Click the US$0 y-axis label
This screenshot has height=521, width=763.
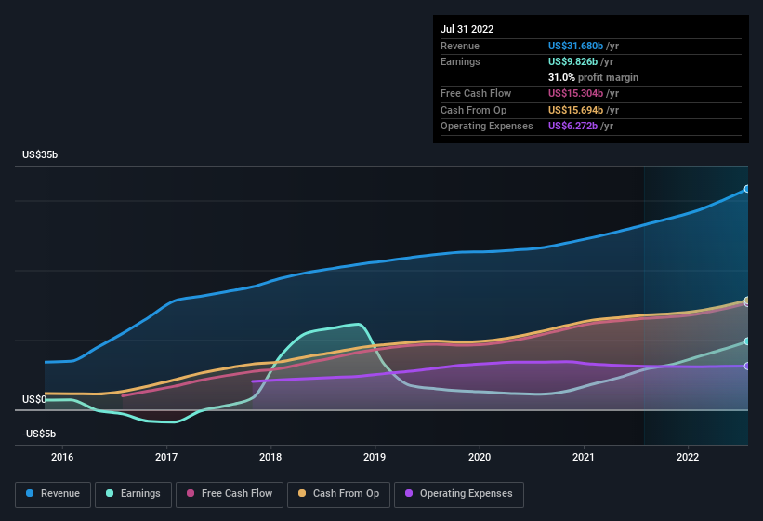(x=34, y=400)
